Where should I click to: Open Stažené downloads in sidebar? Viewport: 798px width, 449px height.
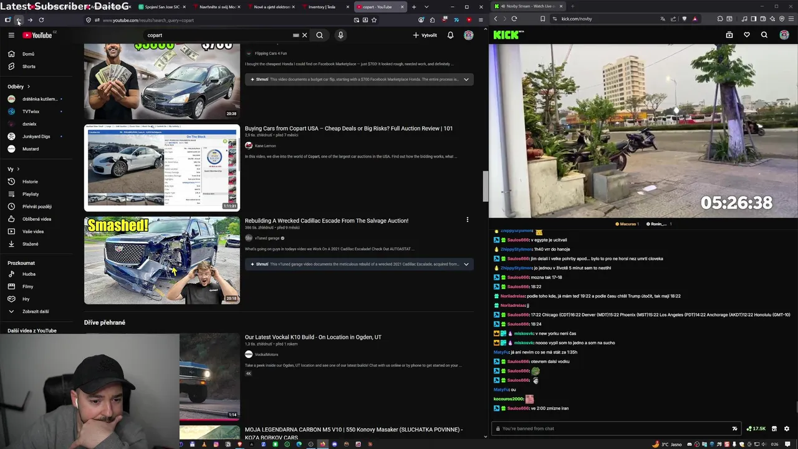36,244
